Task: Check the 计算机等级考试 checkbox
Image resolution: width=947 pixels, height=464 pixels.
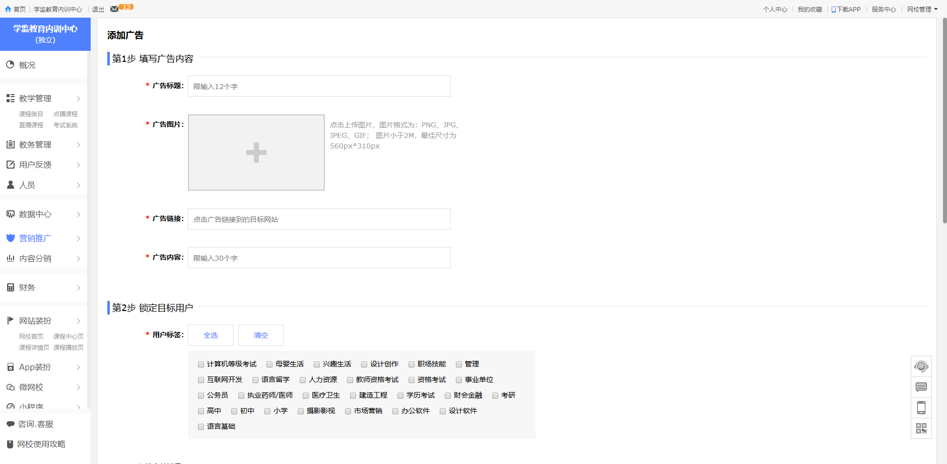Action: pyautogui.click(x=201, y=364)
